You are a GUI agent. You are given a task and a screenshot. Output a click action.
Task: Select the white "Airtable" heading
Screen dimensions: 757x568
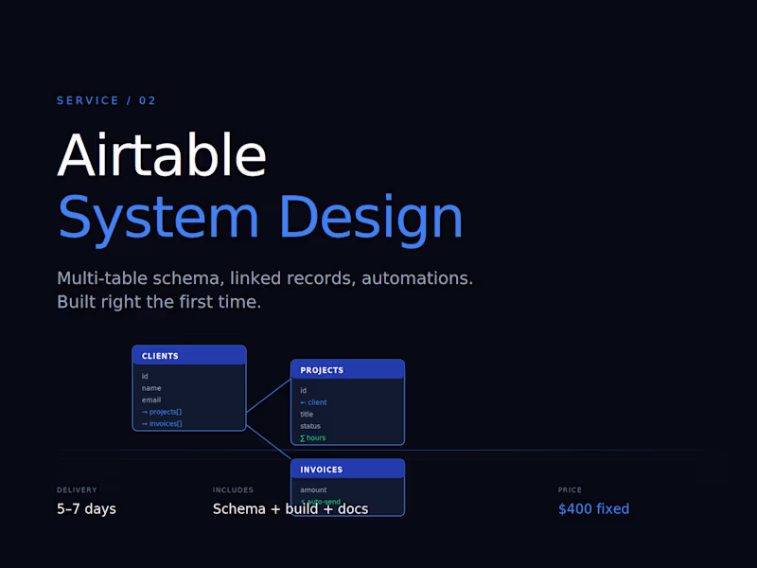click(162, 155)
